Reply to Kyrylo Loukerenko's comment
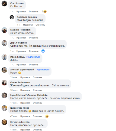The width and height of the screenshot is (116, 131). point(37,130)
